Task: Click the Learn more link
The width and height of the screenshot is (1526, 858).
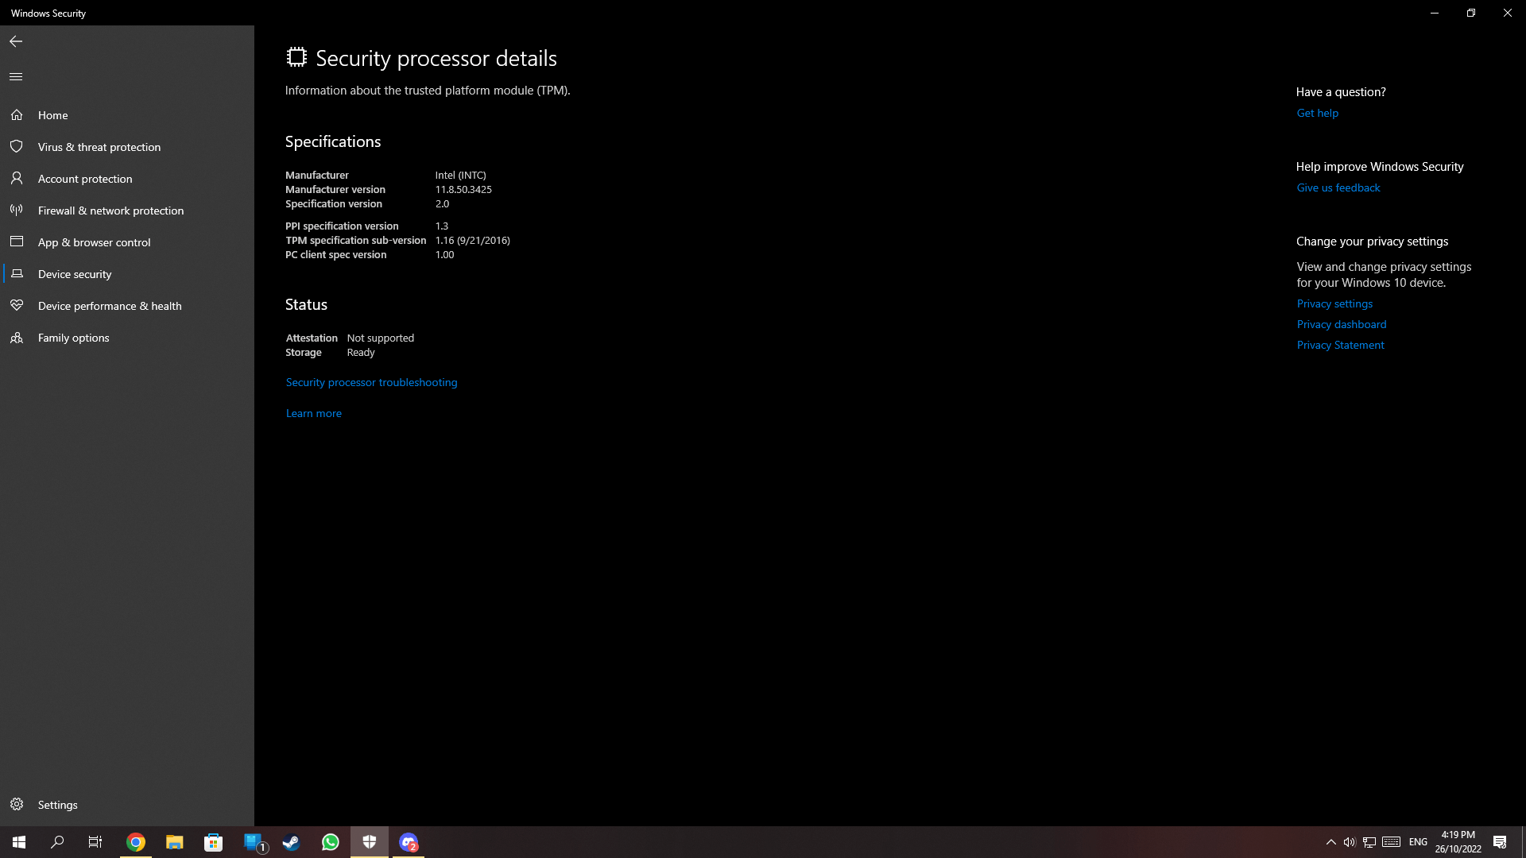Action: point(313,414)
